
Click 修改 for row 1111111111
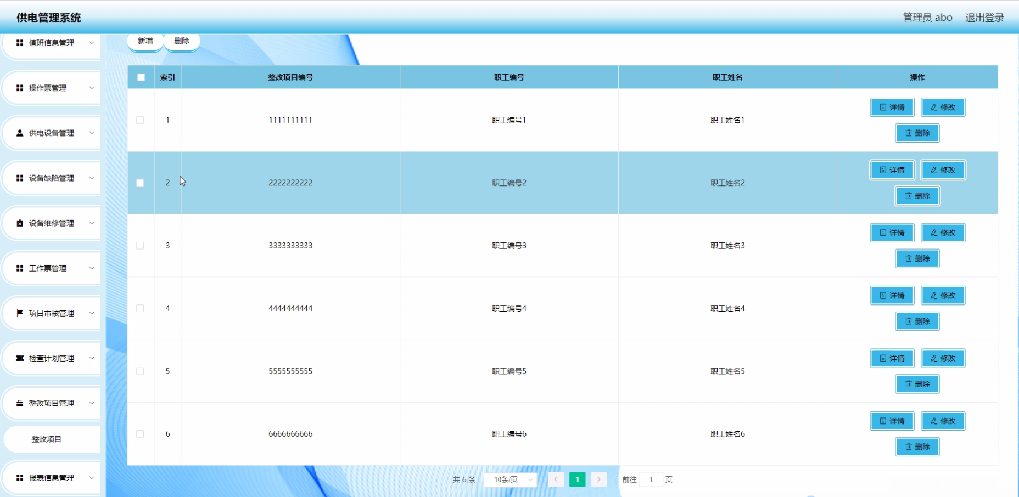943,108
